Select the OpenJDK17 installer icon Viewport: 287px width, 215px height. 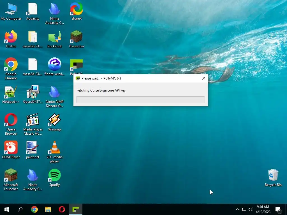[33, 95]
